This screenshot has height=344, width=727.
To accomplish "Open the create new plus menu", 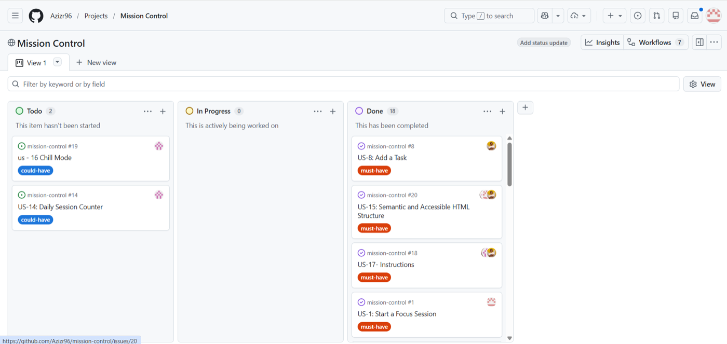I will (x=615, y=16).
